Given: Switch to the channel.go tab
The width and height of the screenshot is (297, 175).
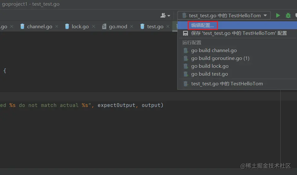Looking at the screenshot, I should coord(39,27).
